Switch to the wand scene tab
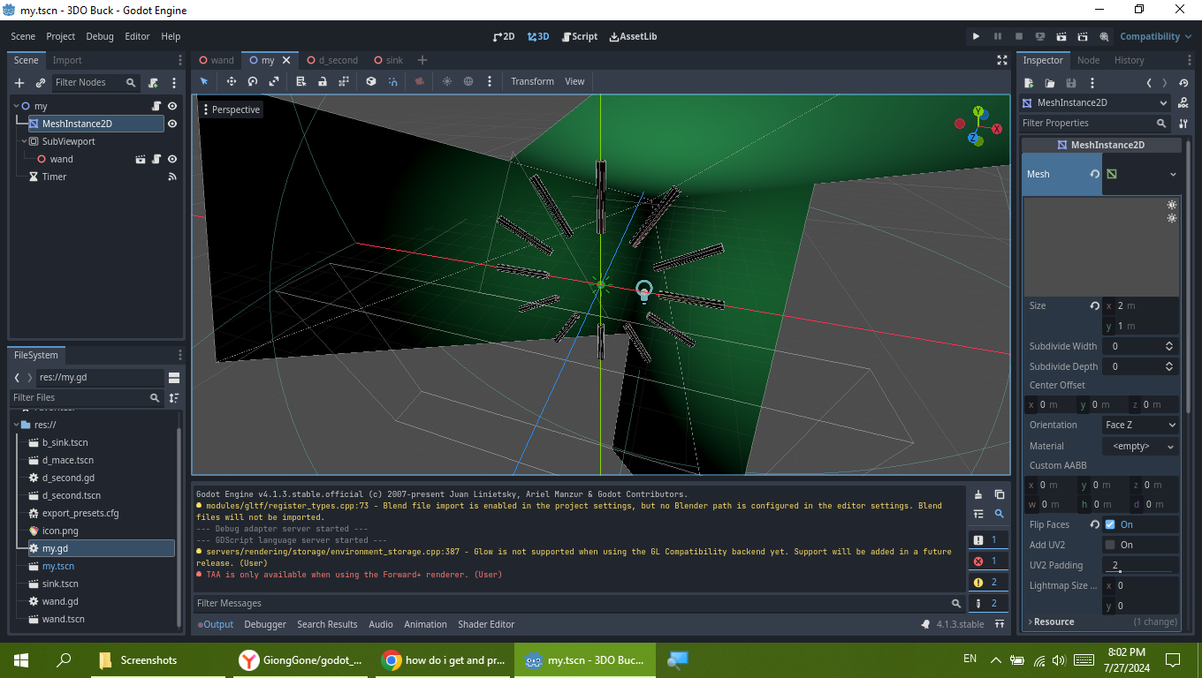Screen dimensions: 1202x678 coord(217,60)
